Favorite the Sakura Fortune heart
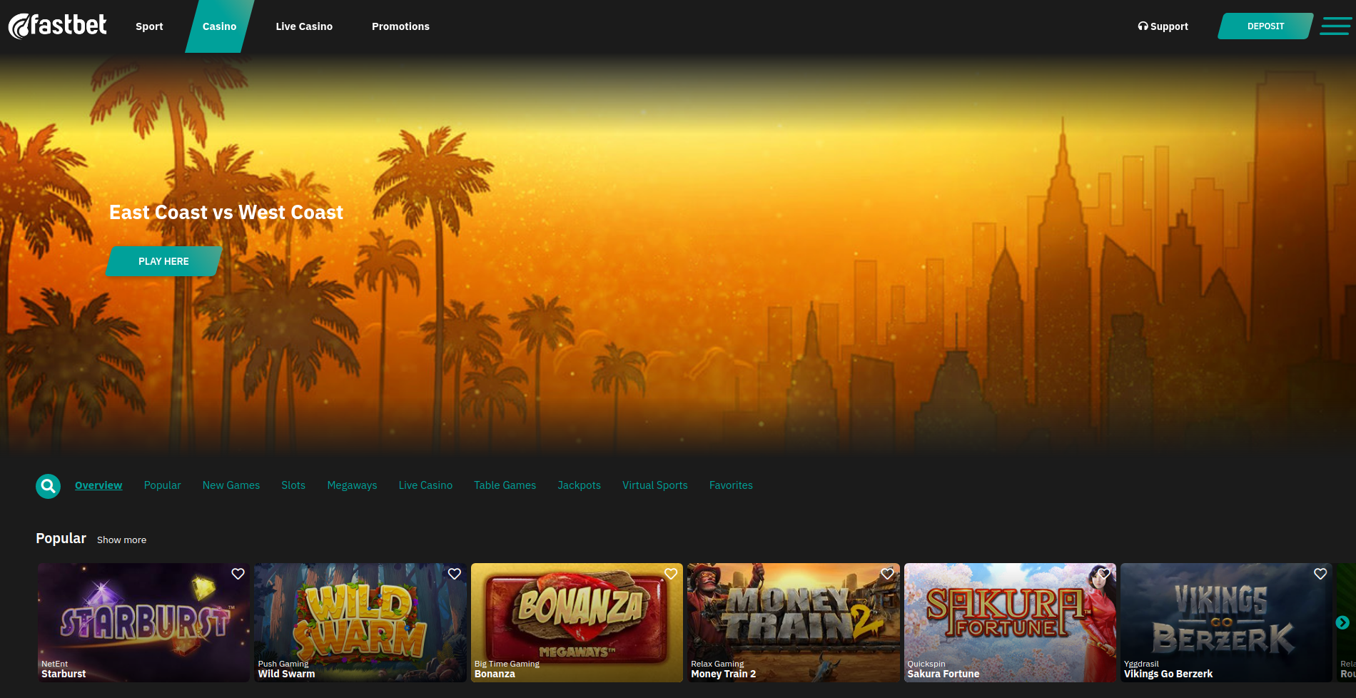1356x698 pixels. [1104, 574]
